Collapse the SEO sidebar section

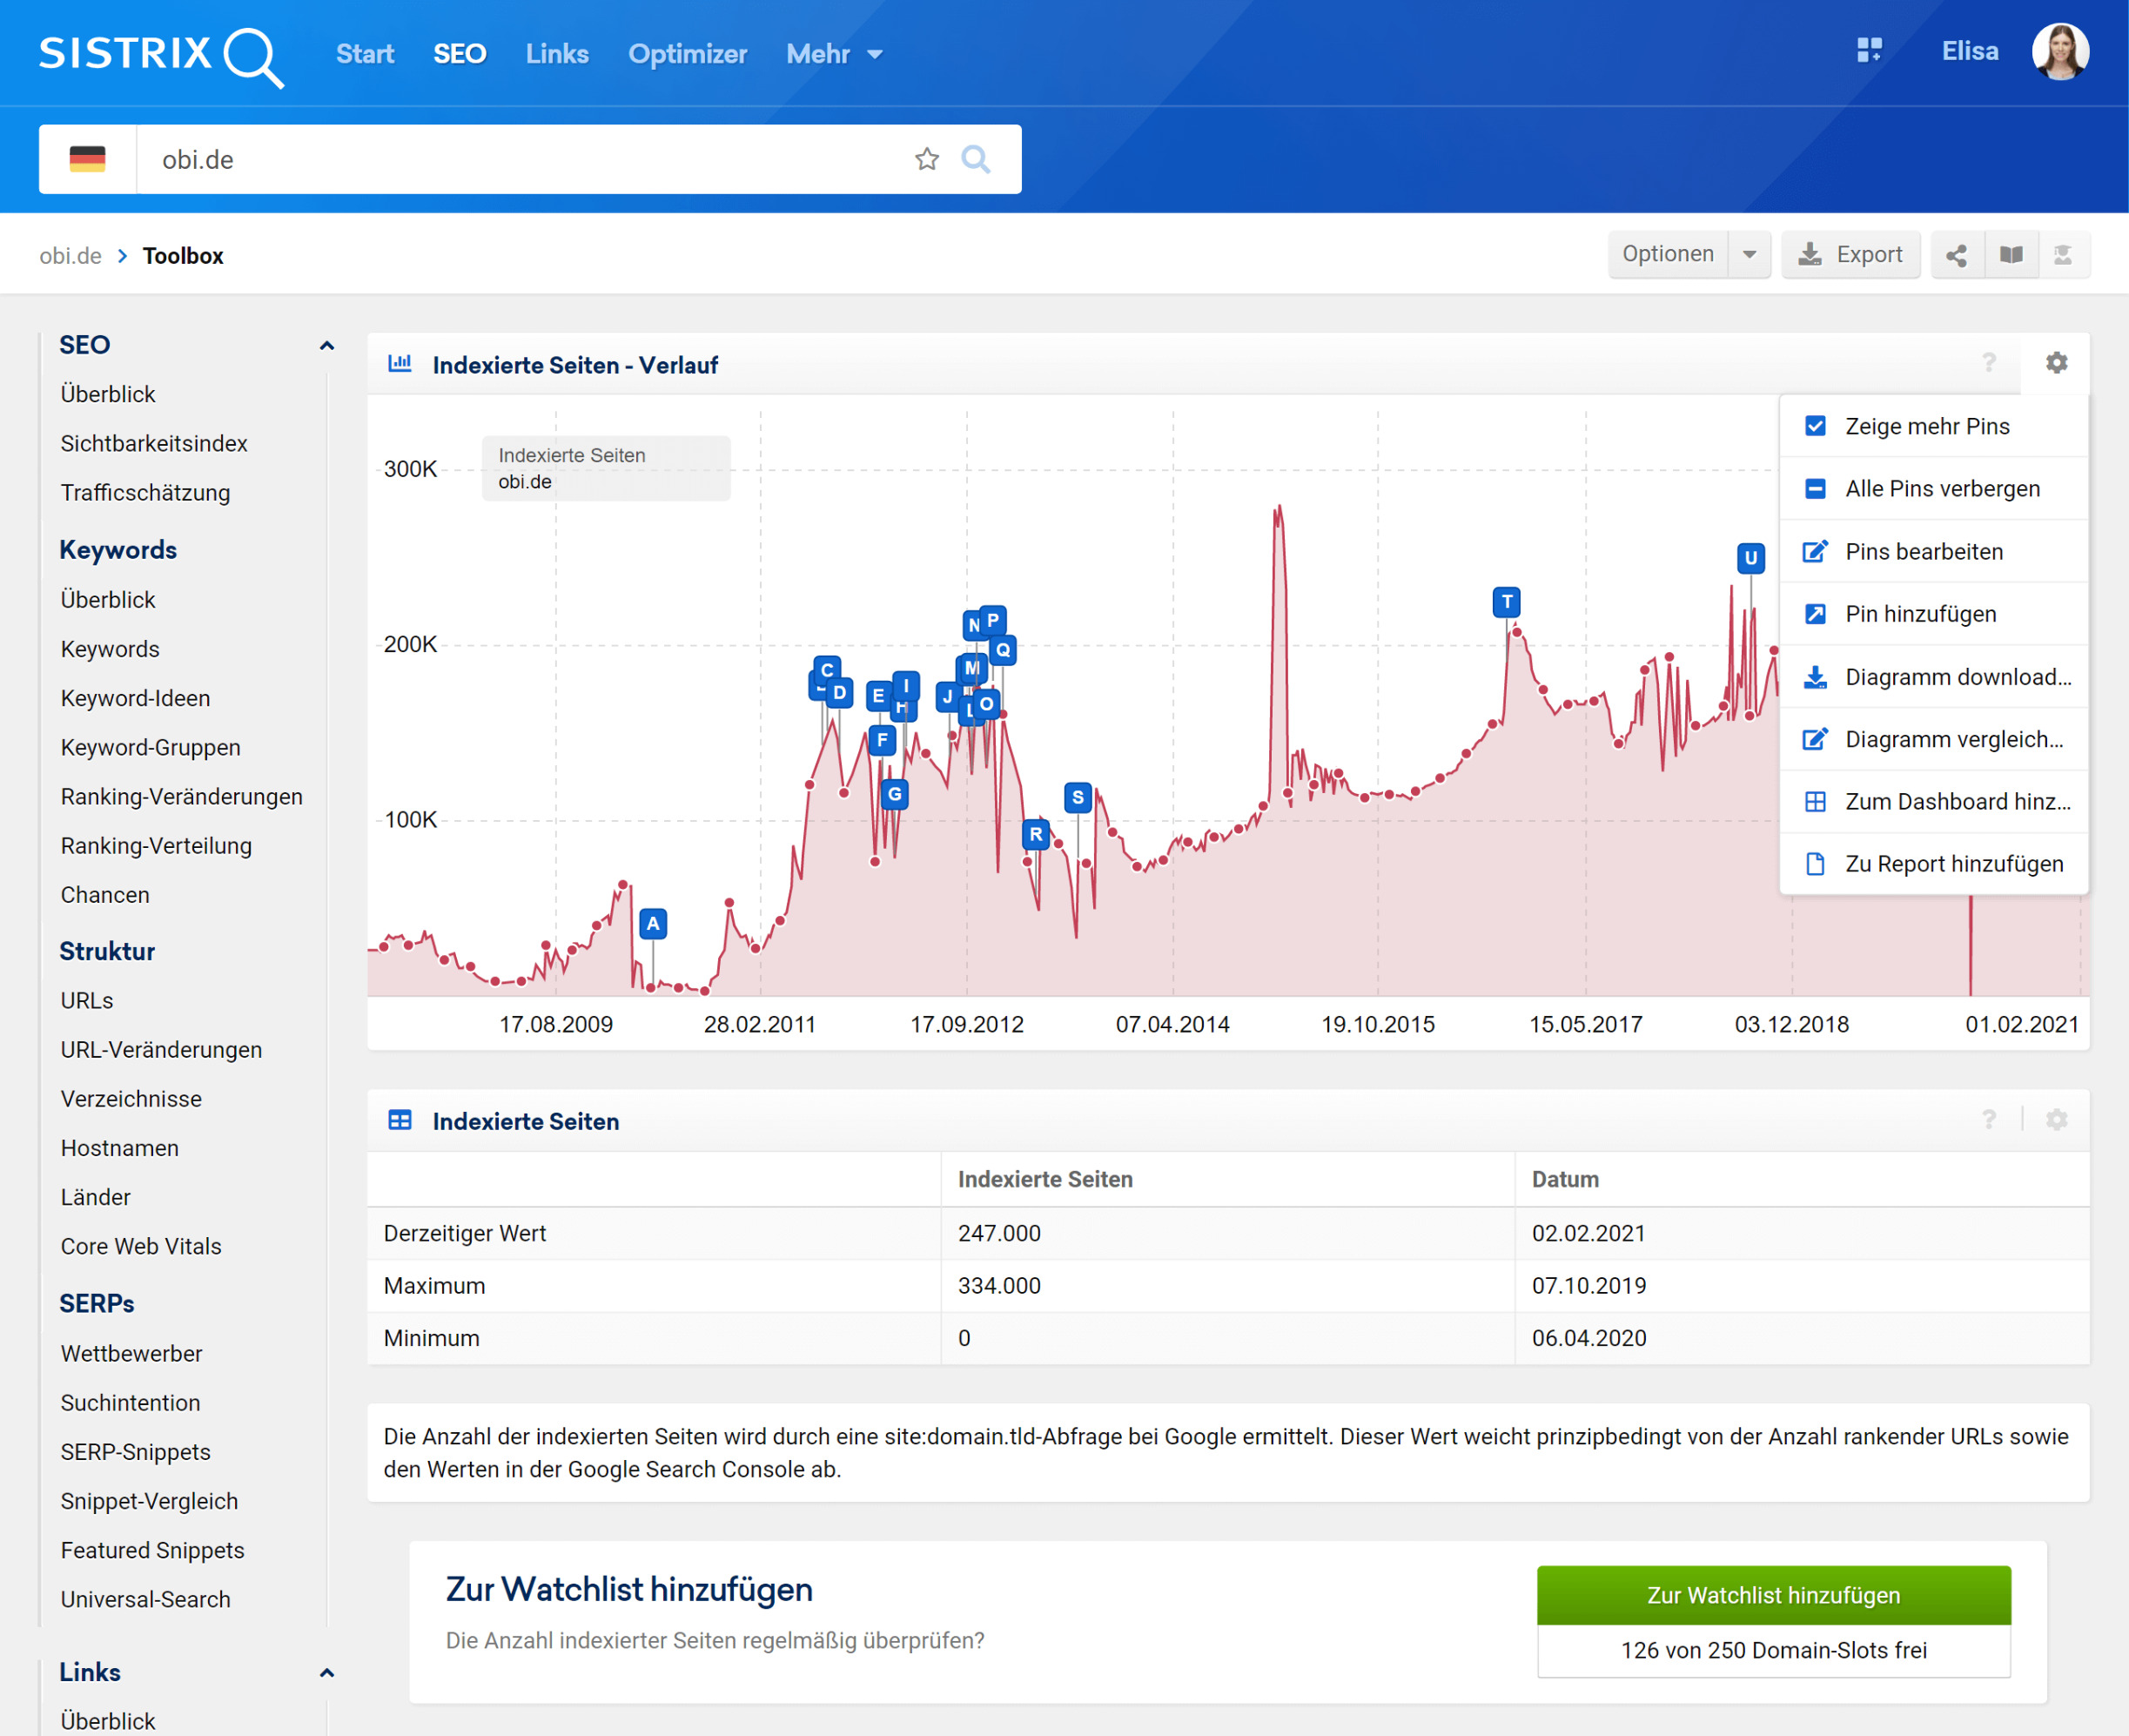pyautogui.click(x=326, y=345)
